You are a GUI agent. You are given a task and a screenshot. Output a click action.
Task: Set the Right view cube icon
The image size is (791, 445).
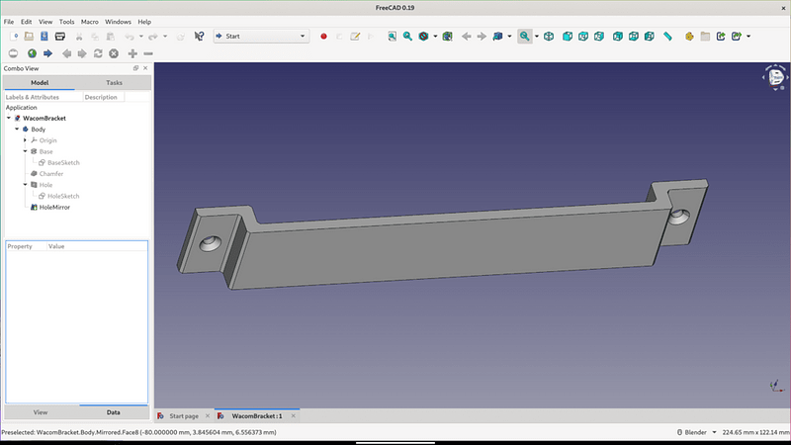click(599, 37)
